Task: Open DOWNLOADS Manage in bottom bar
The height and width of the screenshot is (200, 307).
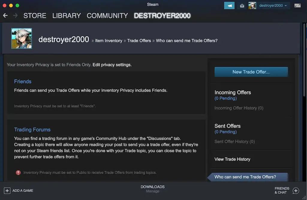Action: [153, 189]
